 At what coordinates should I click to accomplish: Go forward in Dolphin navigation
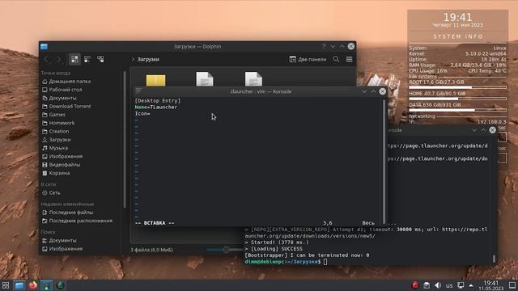coord(59,59)
